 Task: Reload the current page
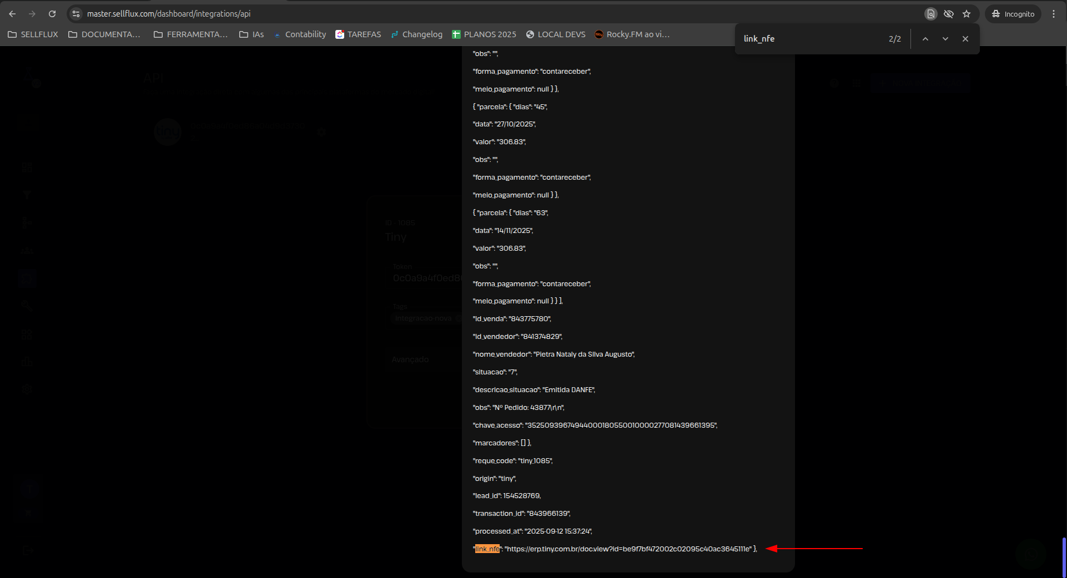(x=52, y=14)
